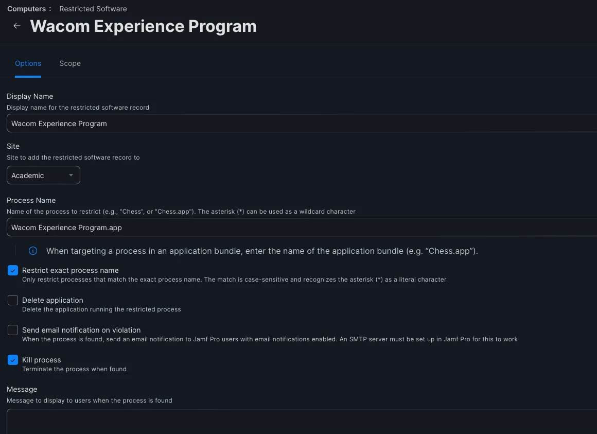Select the Options tab
Viewport: 597px width, 434px height.
[x=28, y=63]
